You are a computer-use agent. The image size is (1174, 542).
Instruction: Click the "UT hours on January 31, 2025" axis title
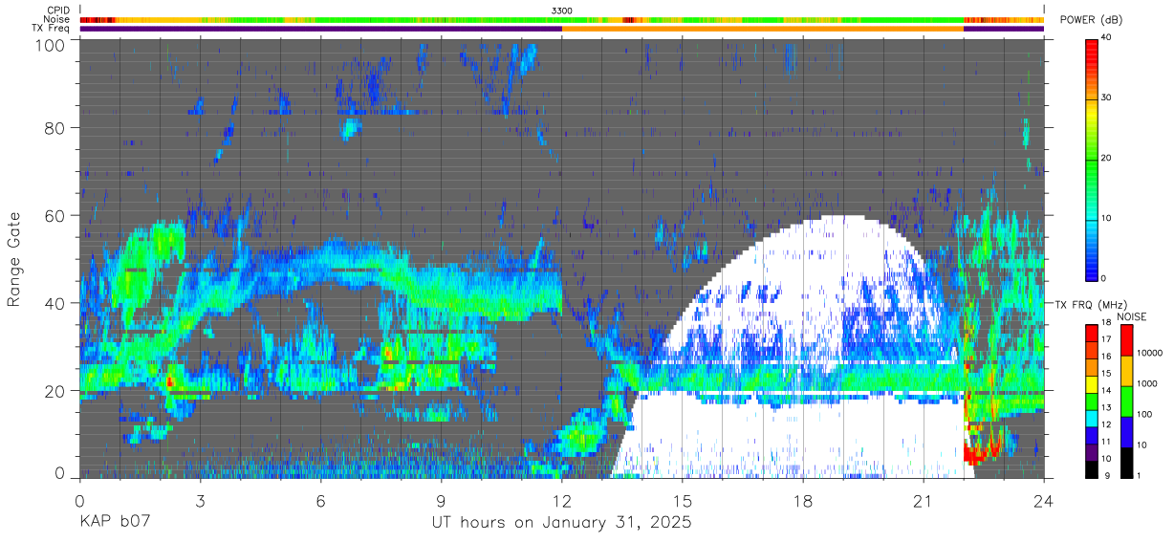click(561, 524)
